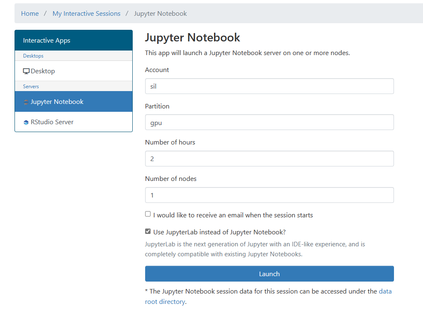Screen dimensions: 423x313
Task: Go to Home breadcrumb link
Action: [x=30, y=14]
